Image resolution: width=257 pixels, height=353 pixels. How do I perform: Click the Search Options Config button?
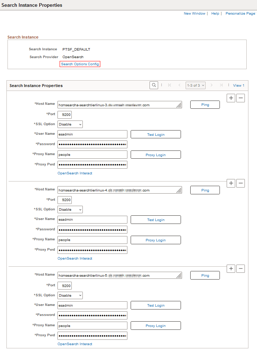(80, 64)
